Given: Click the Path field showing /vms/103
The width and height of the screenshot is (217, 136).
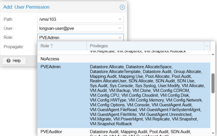Looking at the screenshot, I should (x=80, y=19).
